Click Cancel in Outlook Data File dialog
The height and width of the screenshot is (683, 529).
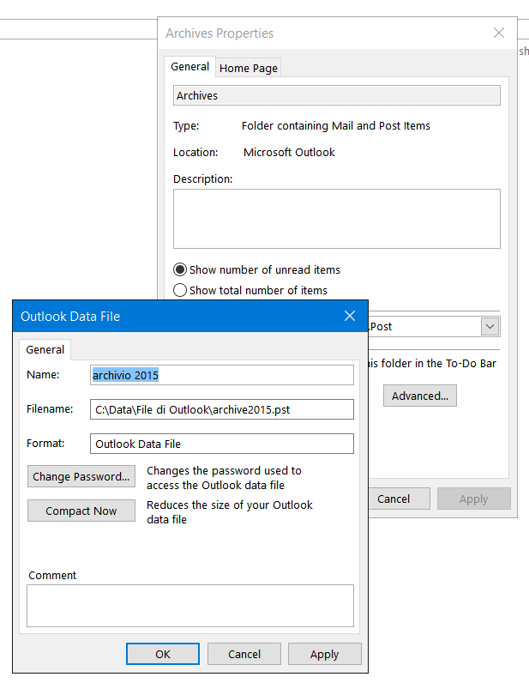tap(243, 654)
